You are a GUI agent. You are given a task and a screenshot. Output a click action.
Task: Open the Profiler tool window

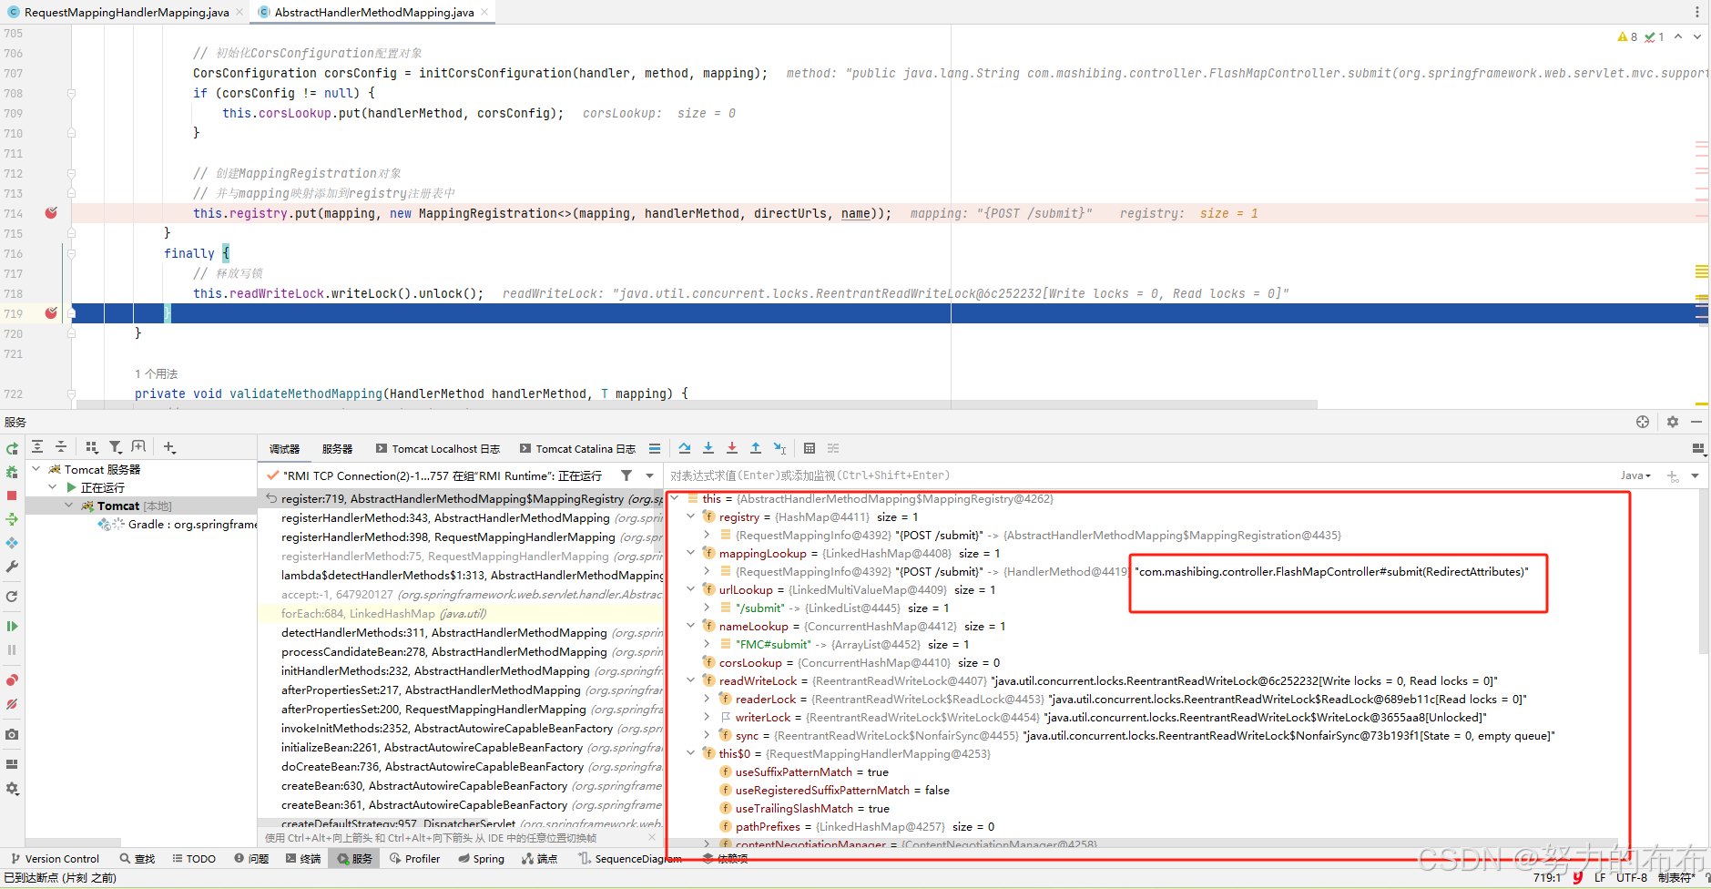[414, 859]
